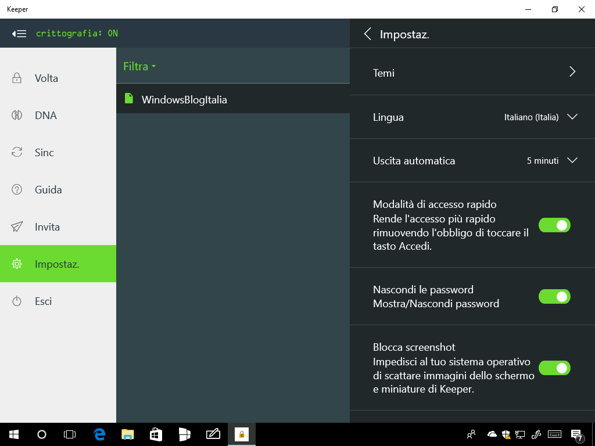Click the Blocca screenshot title text
Viewport: 595px width, 446px height.
coord(414,347)
